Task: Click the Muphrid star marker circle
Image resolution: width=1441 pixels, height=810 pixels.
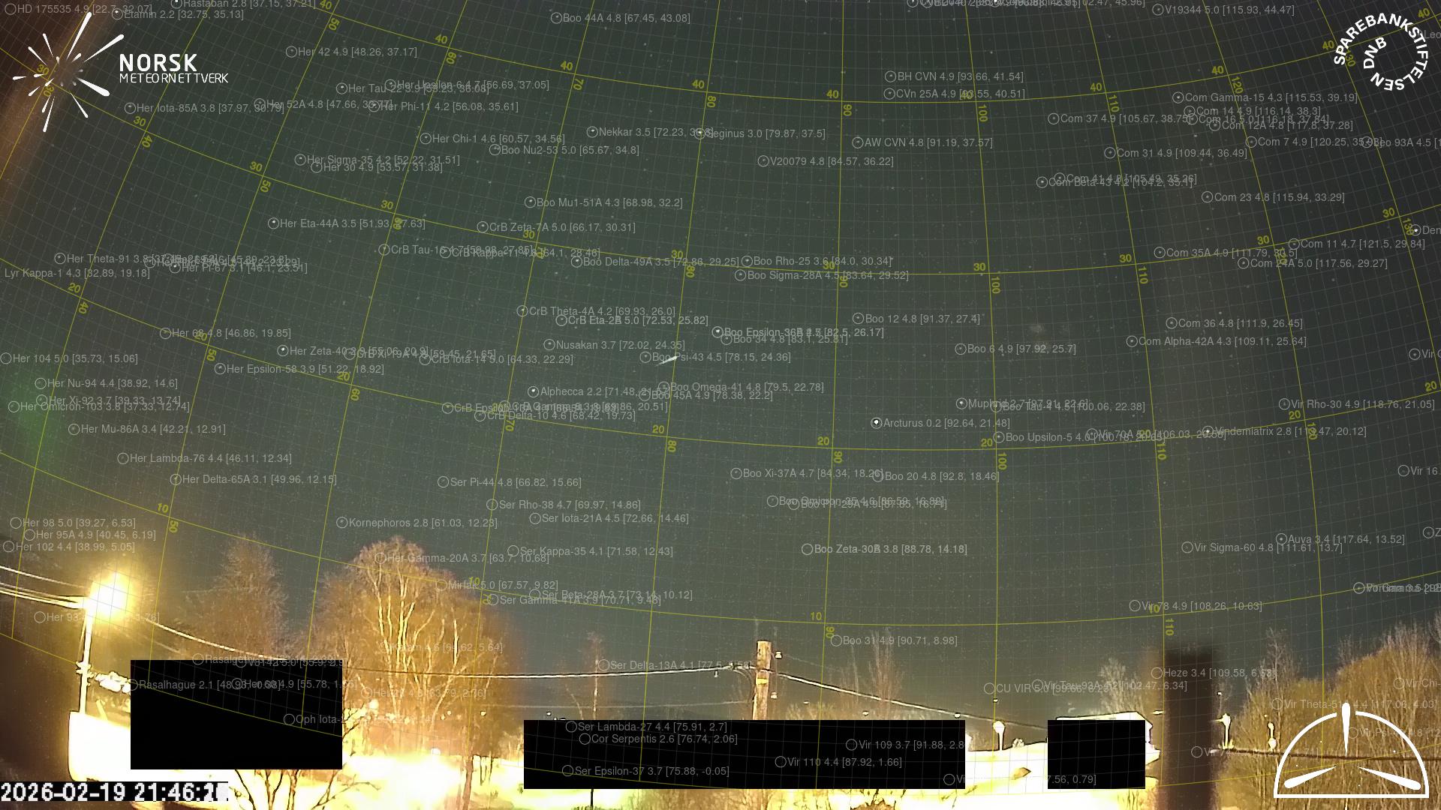Action: pos(961,403)
